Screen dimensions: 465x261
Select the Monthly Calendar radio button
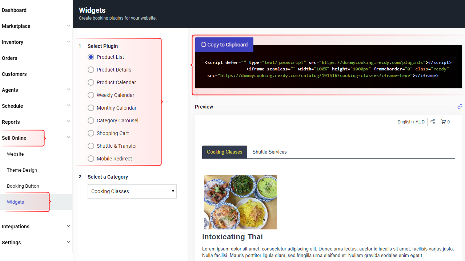[x=91, y=108]
